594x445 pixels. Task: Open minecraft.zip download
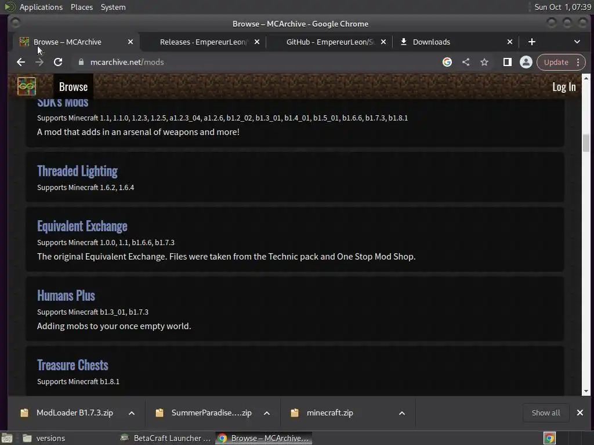(330, 413)
